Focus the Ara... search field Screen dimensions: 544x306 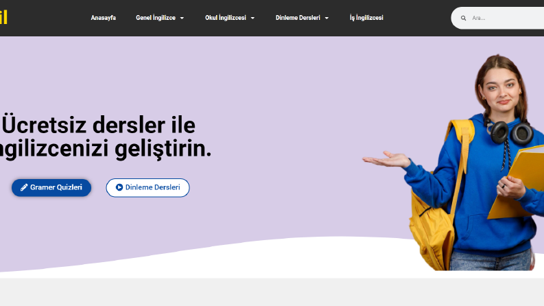pos(497,18)
